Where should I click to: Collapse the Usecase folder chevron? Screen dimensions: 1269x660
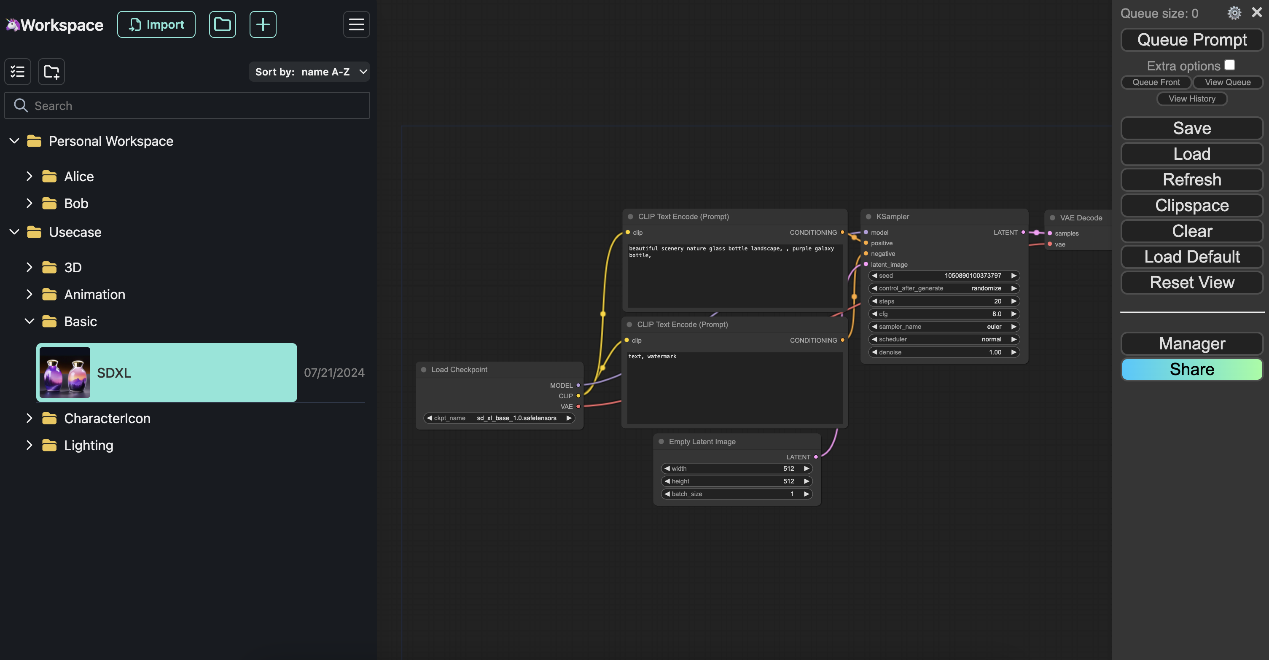click(x=14, y=232)
